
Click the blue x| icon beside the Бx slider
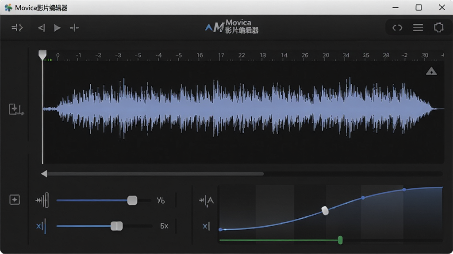click(x=41, y=226)
